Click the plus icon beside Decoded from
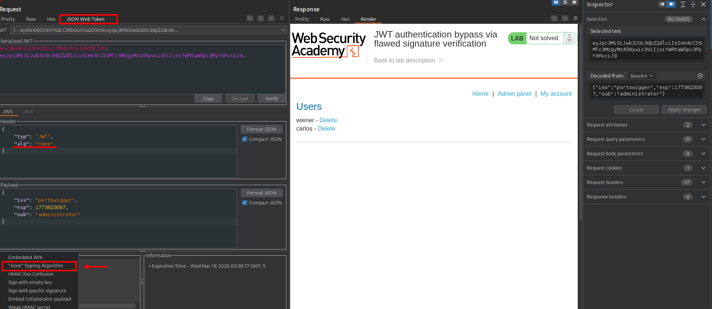 tap(700, 76)
